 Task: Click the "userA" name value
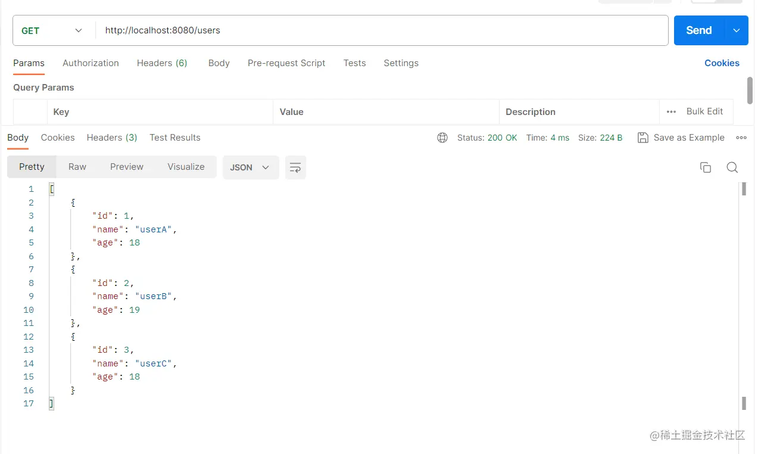pyautogui.click(x=154, y=229)
